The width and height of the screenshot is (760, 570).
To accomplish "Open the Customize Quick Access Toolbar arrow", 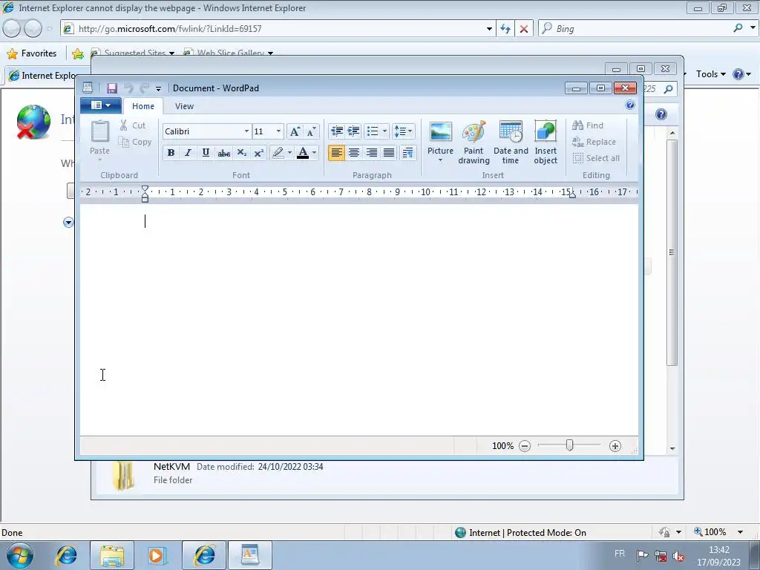I will 158,89.
